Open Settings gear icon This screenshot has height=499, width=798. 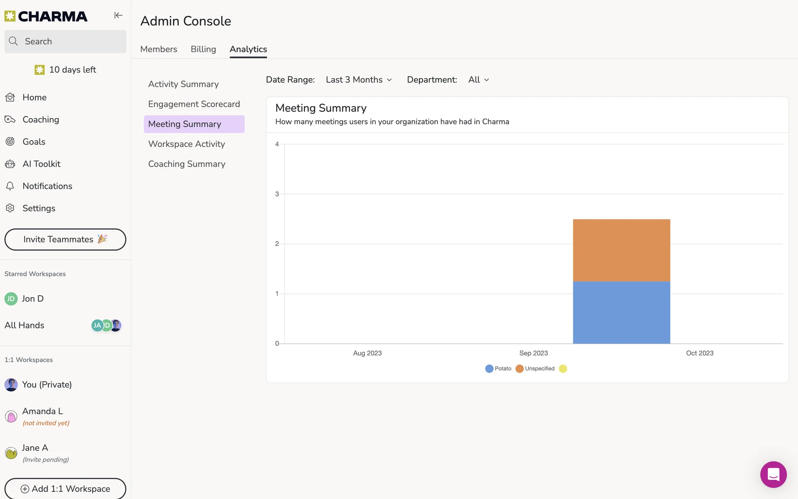tap(10, 208)
